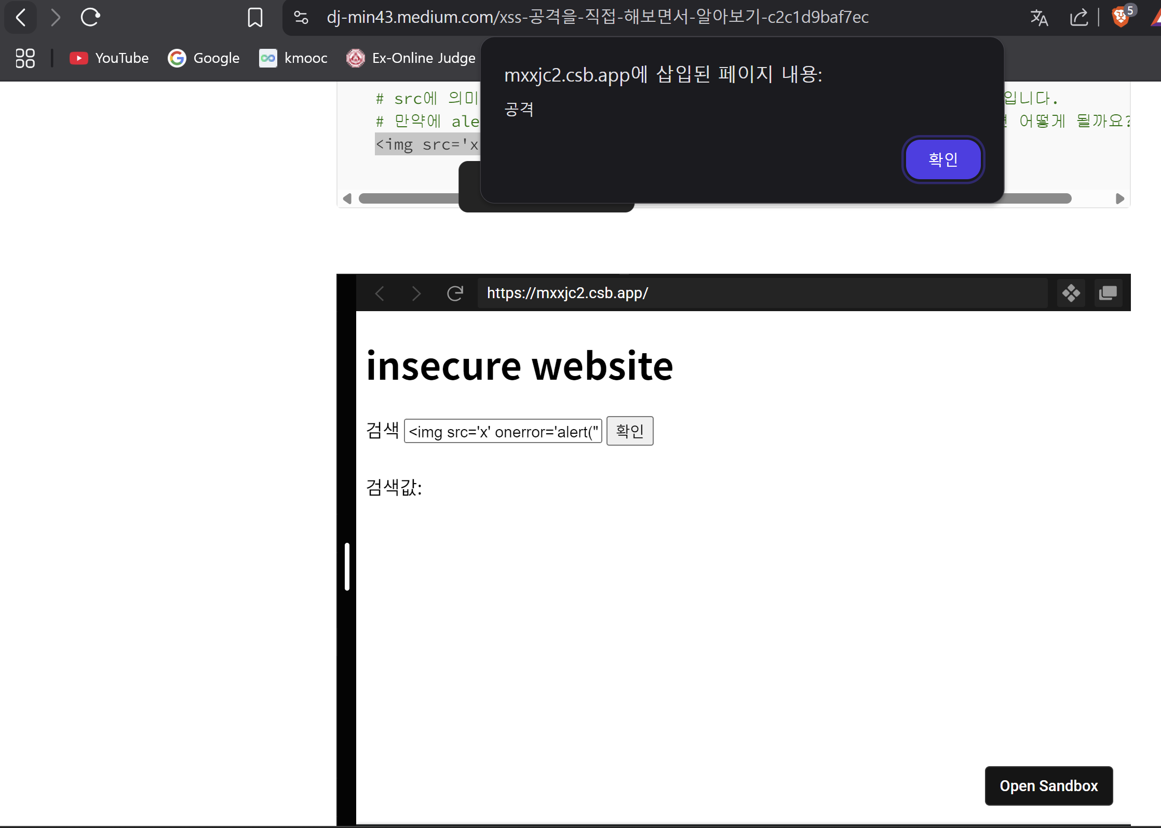Refresh the embedded sandbox preview
The height and width of the screenshot is (828, 1161).
point(455,293)
